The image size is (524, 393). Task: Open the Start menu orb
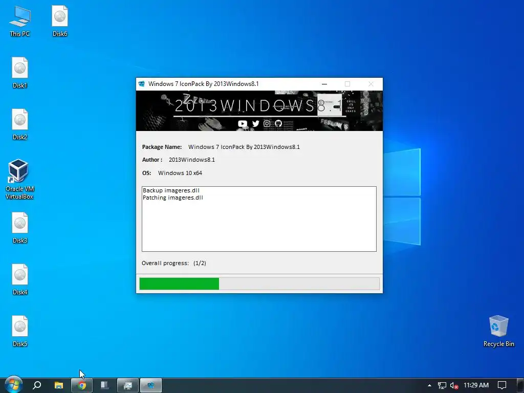[13, 385]
